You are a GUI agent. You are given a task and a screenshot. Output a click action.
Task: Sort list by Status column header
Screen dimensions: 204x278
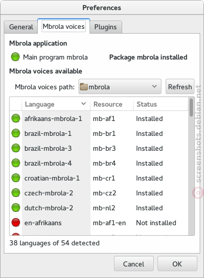160,104
